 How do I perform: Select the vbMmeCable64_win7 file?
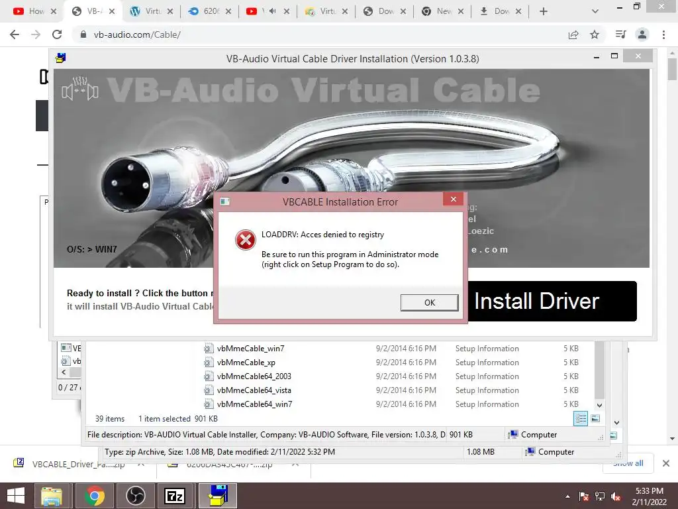[x=254, y=404]
